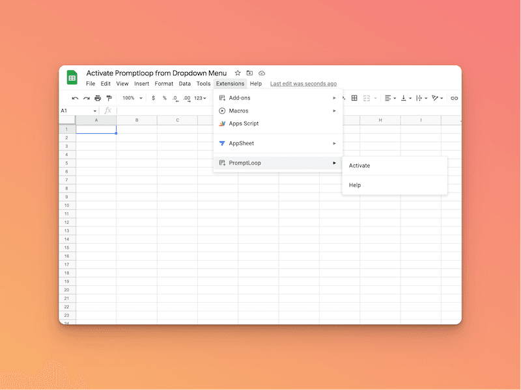The height and width of the screenshot is (390, 521).
Task: Click the AppSheet icon
Action: pos(222,143)
